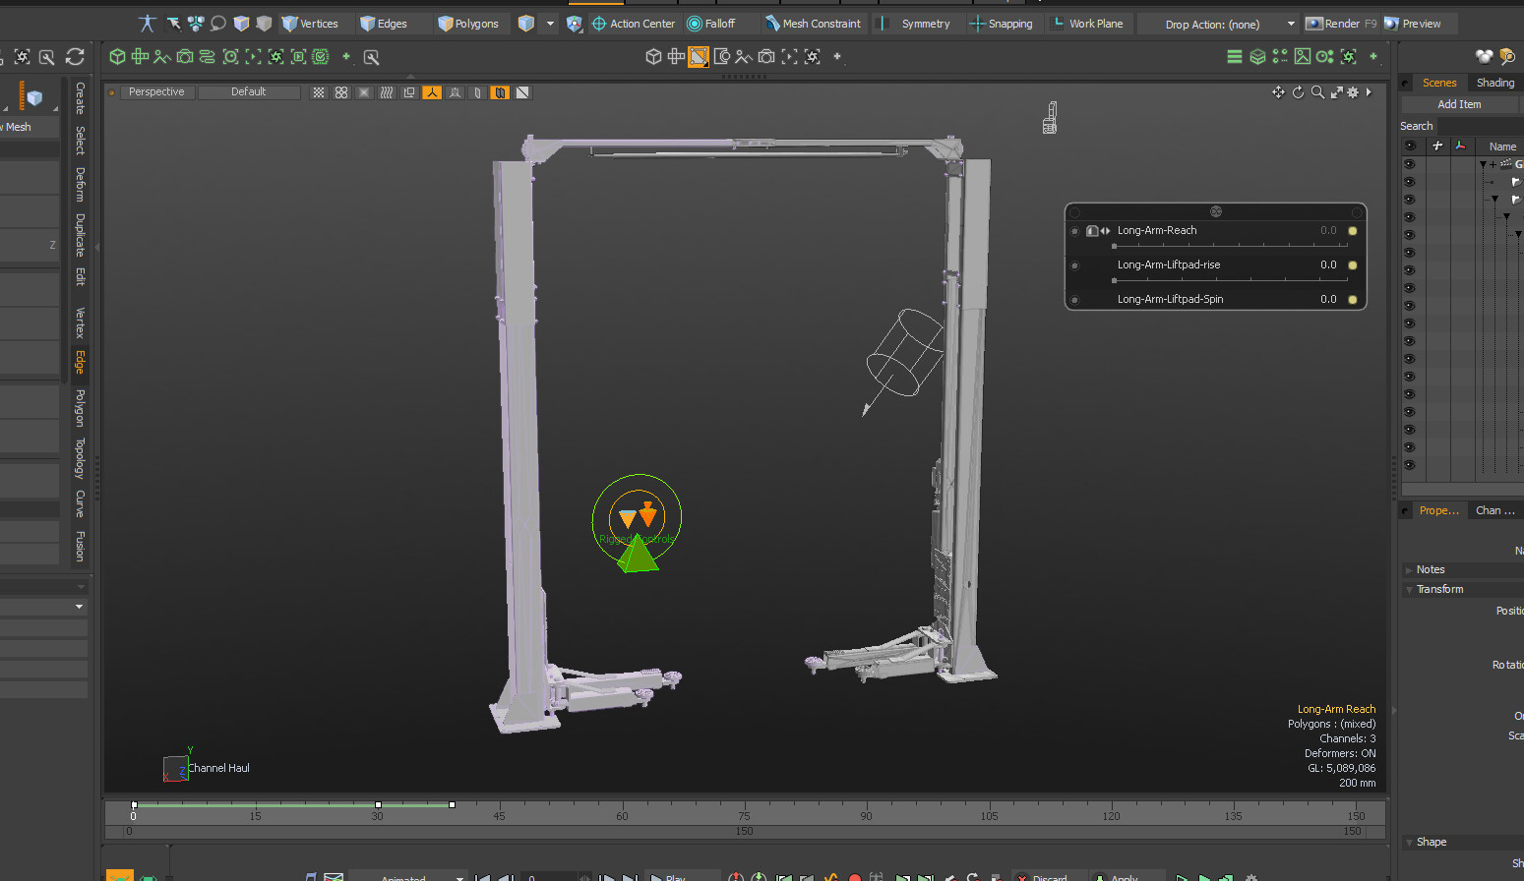
Task: Switch to the Shading tab
Action: coord(1495,83)
